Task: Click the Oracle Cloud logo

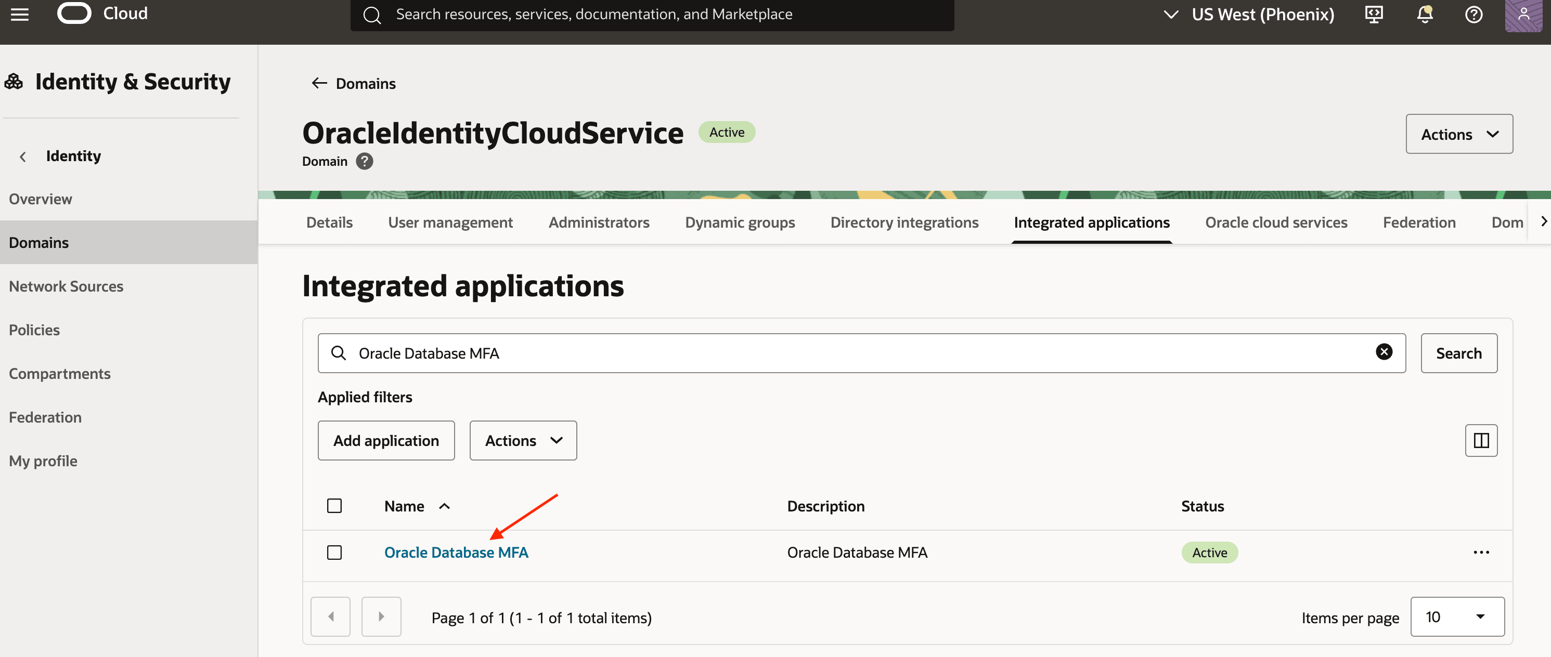Action: tap(74, 12)
